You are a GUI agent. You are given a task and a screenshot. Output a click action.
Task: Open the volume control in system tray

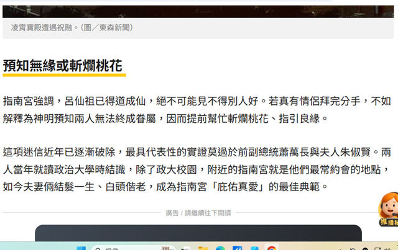[x=387, y=249]
